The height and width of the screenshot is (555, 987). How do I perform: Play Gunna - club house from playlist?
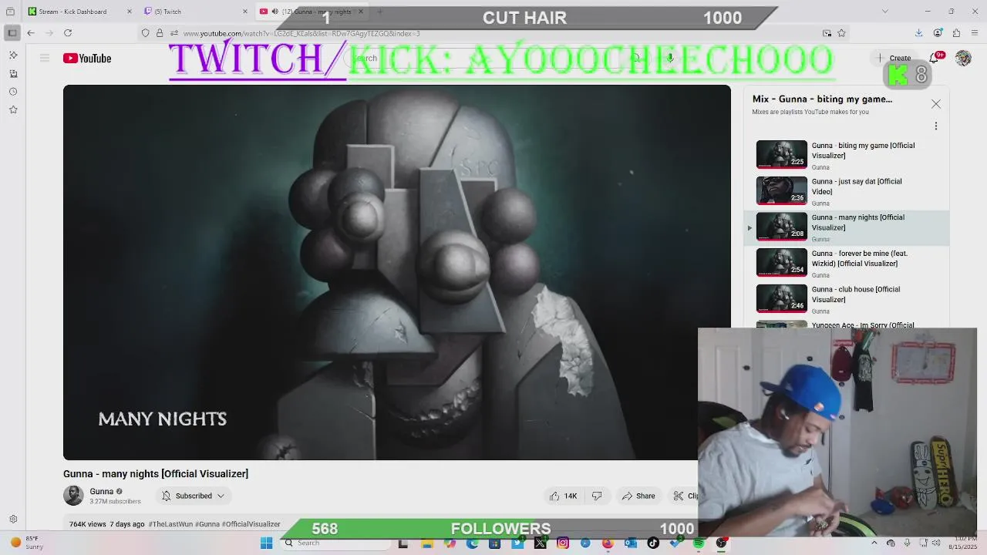click(x=847, y=299)
